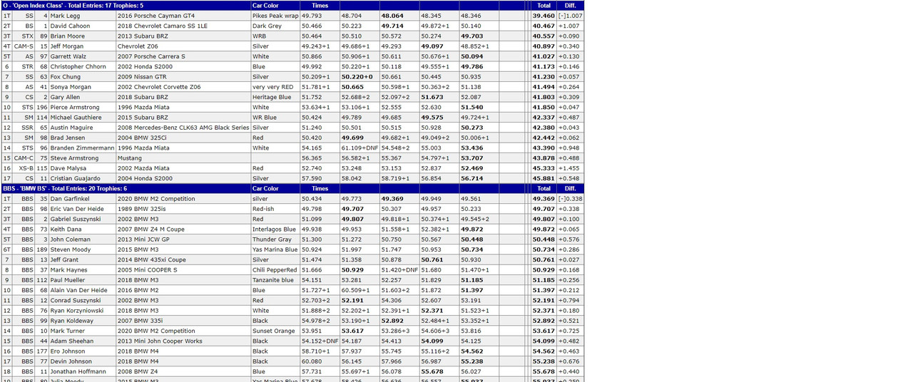Click on Jeff Grant
This screenshot has height=382, width=913.
click(x=65, y=260)
